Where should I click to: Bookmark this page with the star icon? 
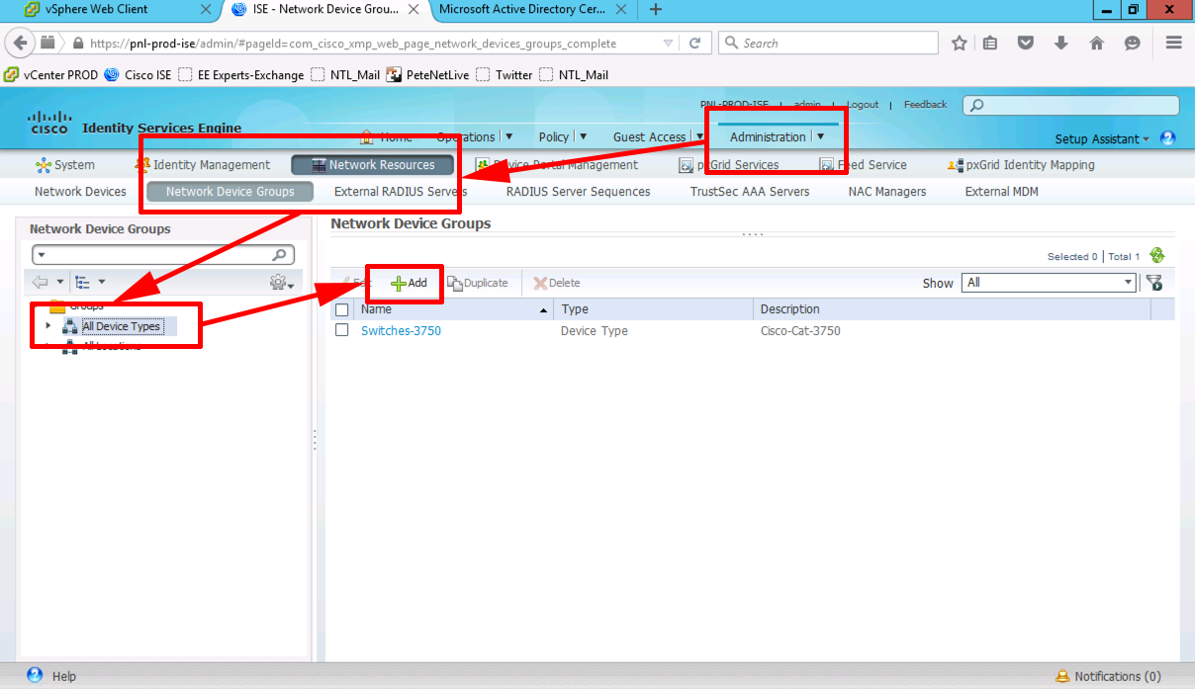coord(959,43)
